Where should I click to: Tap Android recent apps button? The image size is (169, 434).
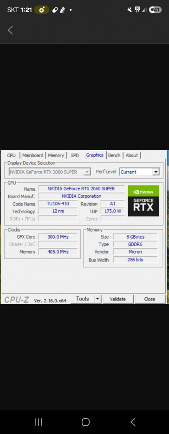click(x=38, y=422)
